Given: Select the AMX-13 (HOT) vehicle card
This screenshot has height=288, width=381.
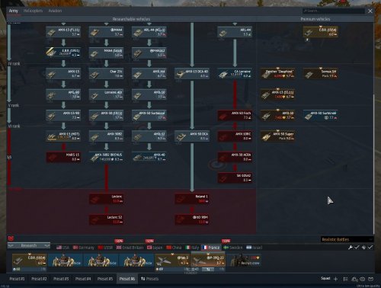Looking at the screenshot, I should [63, 136].
